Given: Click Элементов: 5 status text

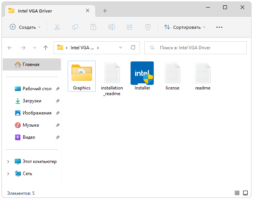Looking at the screenshot, I should tap(21, 193).
